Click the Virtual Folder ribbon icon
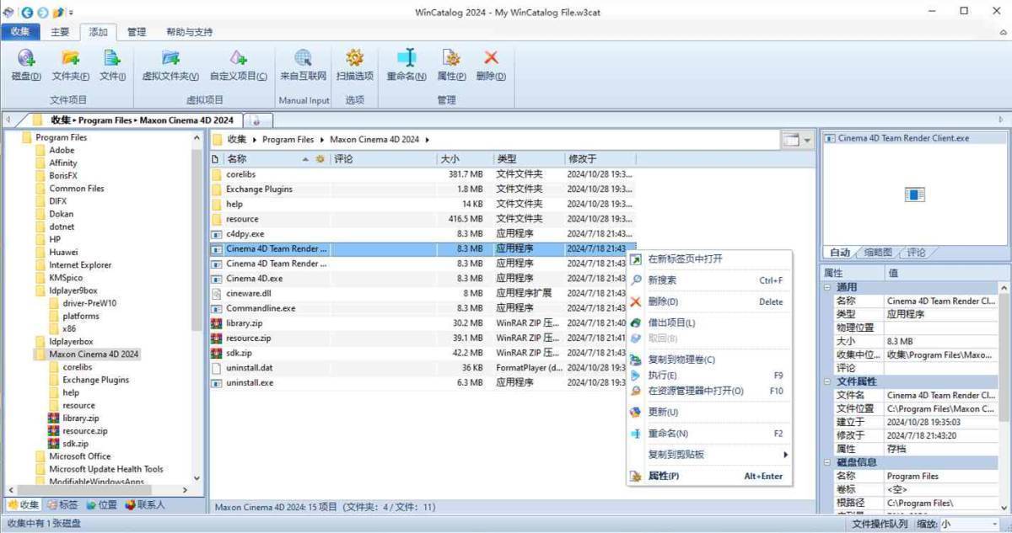 170,58
